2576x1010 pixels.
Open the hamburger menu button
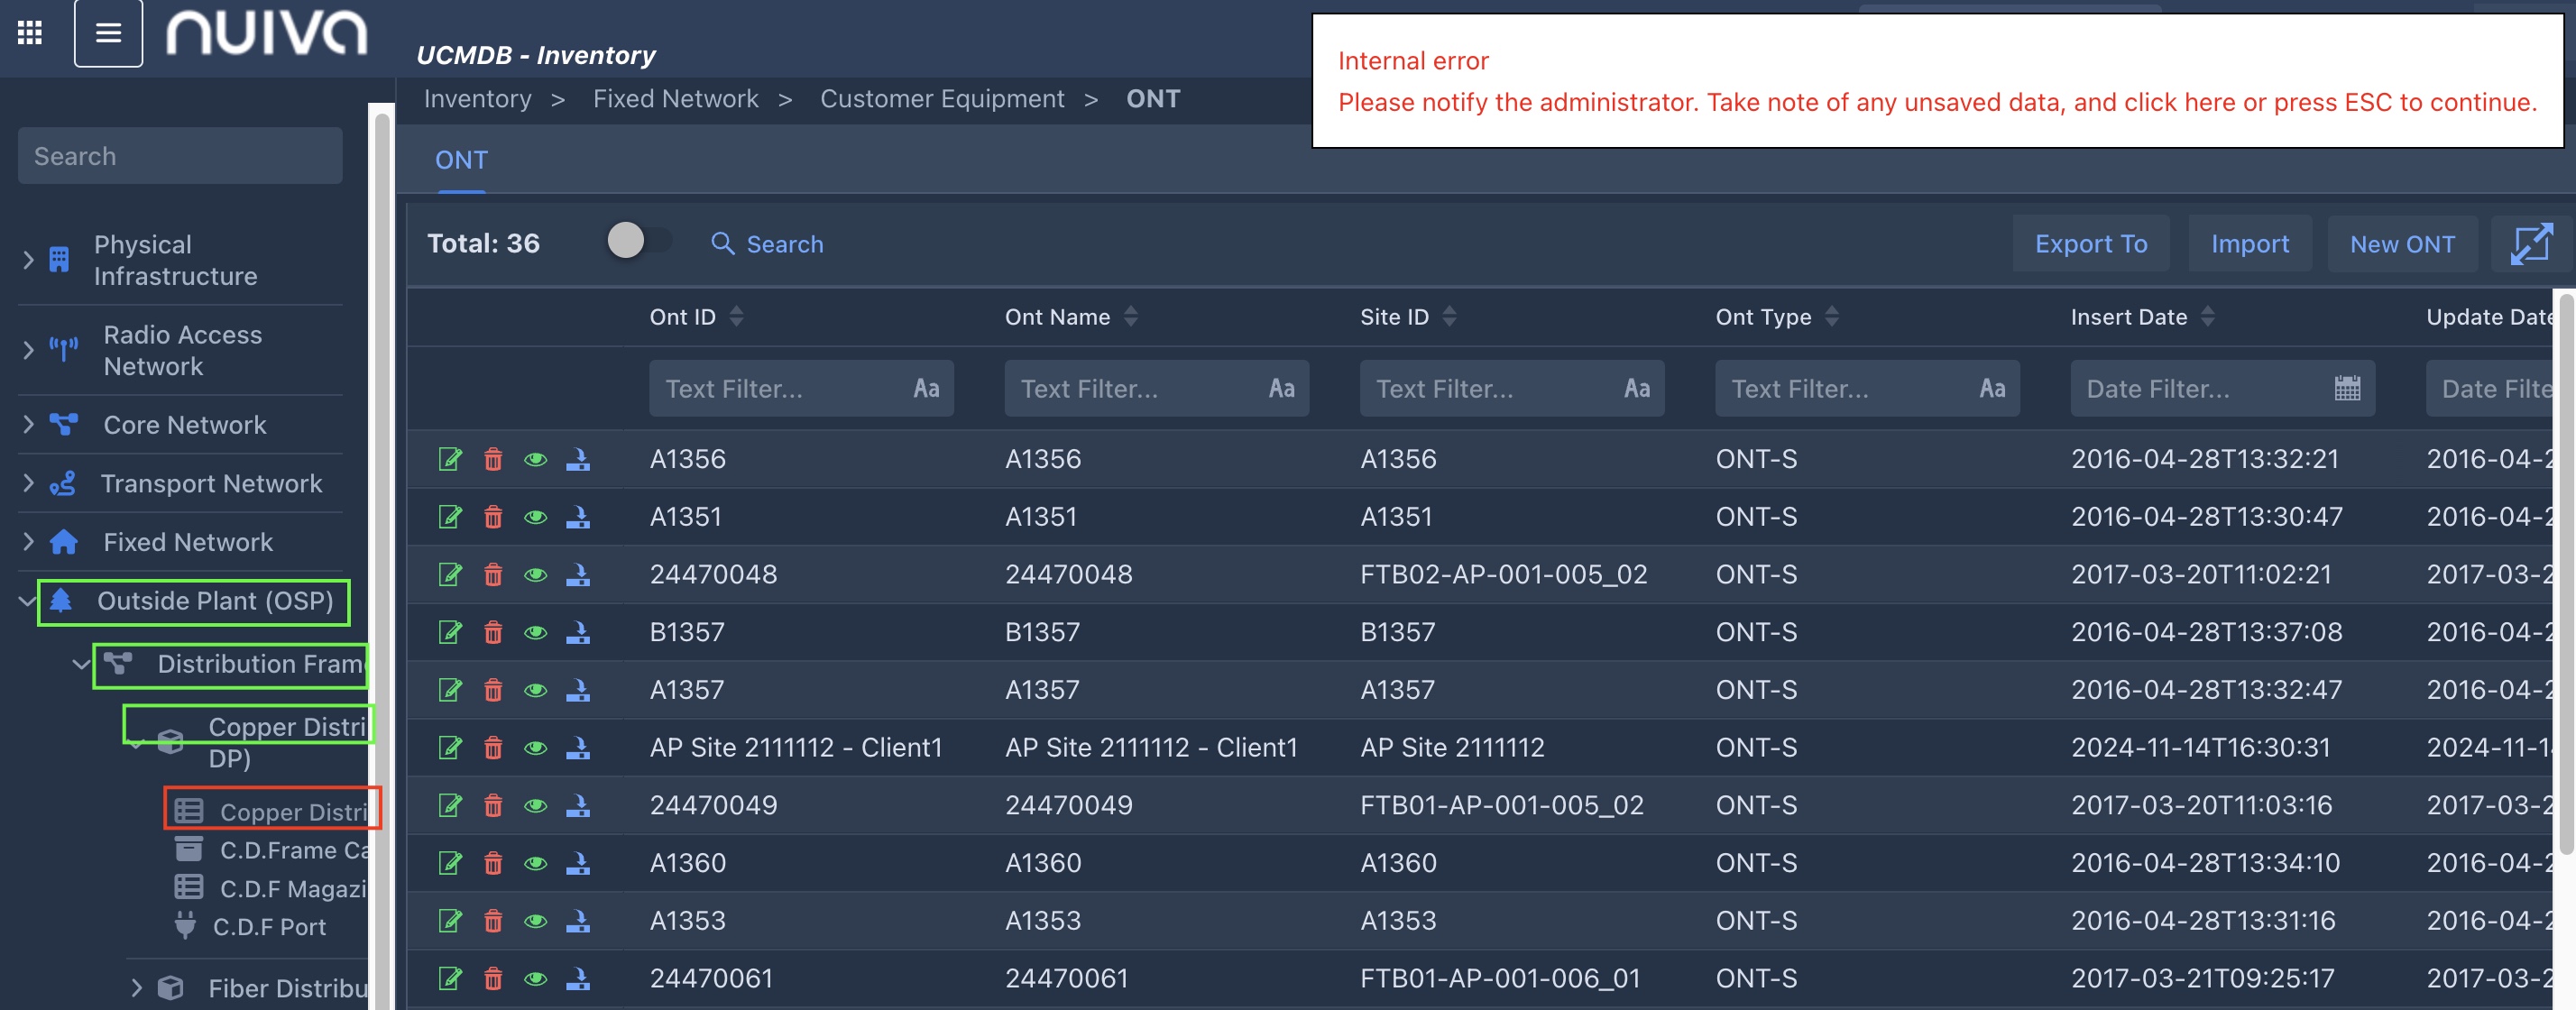[108, 32]
